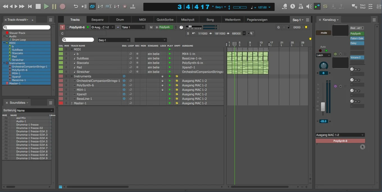The height and width of the screenshot is (192, 382).
Task: Click the S button above the timeline ruler
Action: 188,33
